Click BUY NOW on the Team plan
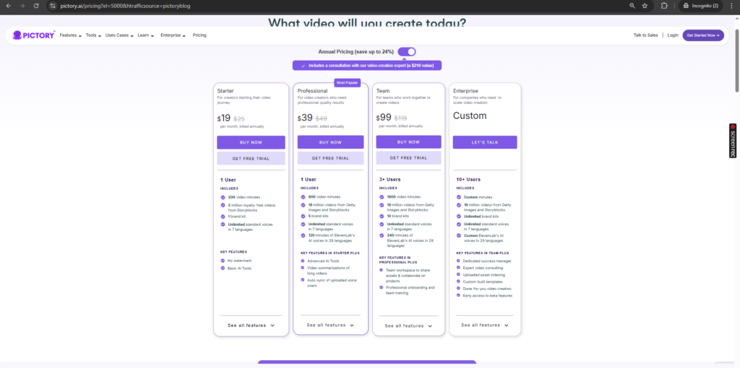This screenshot has width=740, height=368. coord(409,142)
